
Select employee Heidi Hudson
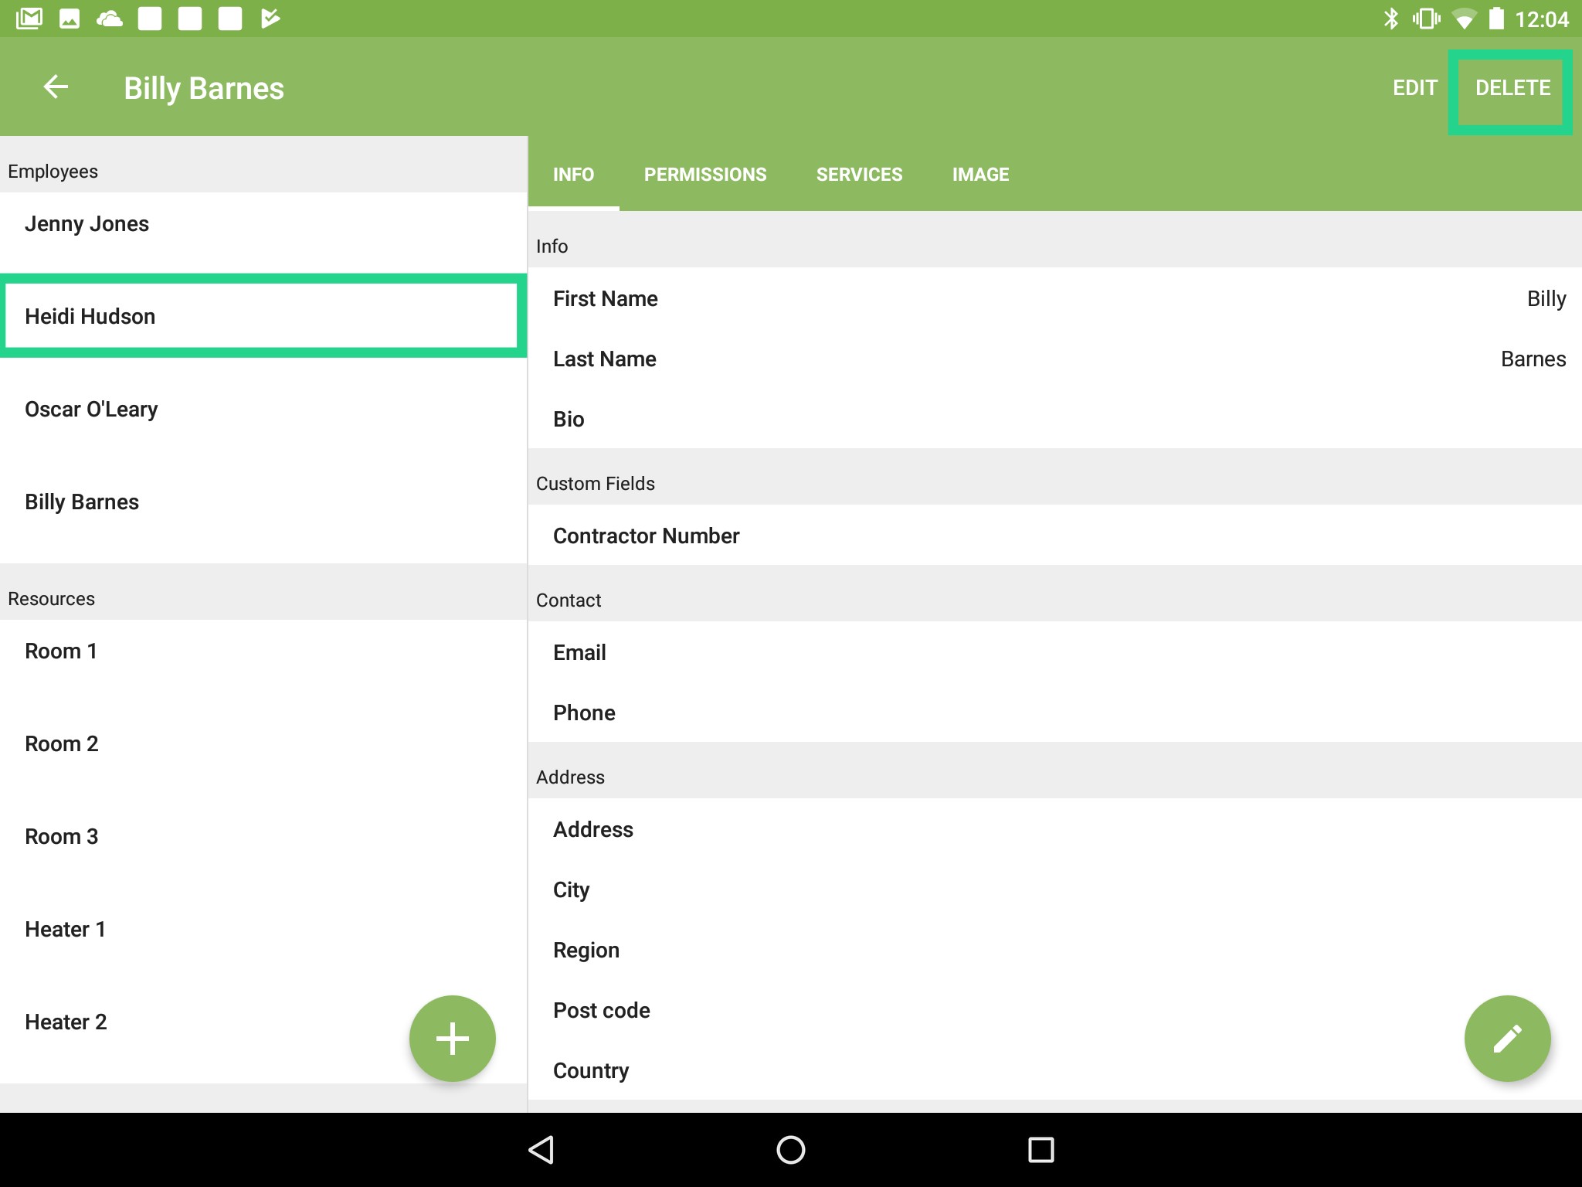(x=263, y=316)
